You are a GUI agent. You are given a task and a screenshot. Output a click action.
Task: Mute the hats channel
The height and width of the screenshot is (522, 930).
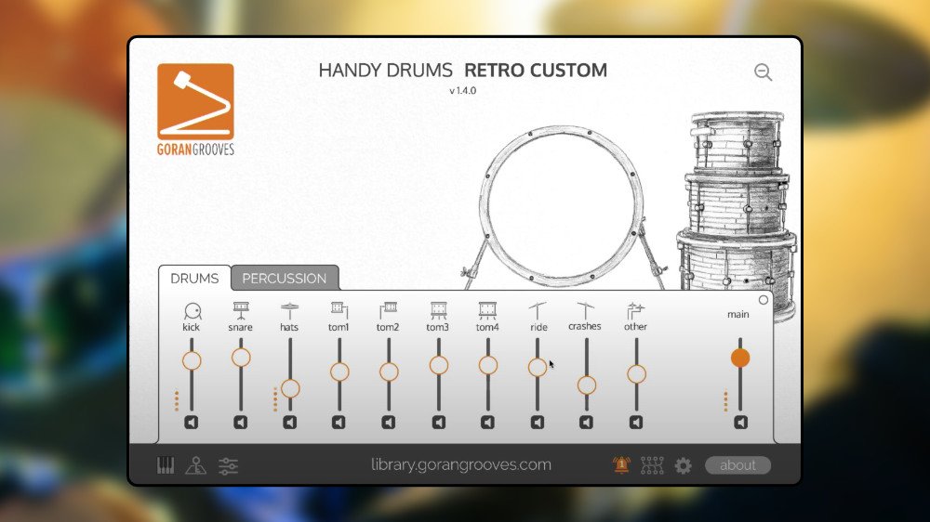click(289, 423)
